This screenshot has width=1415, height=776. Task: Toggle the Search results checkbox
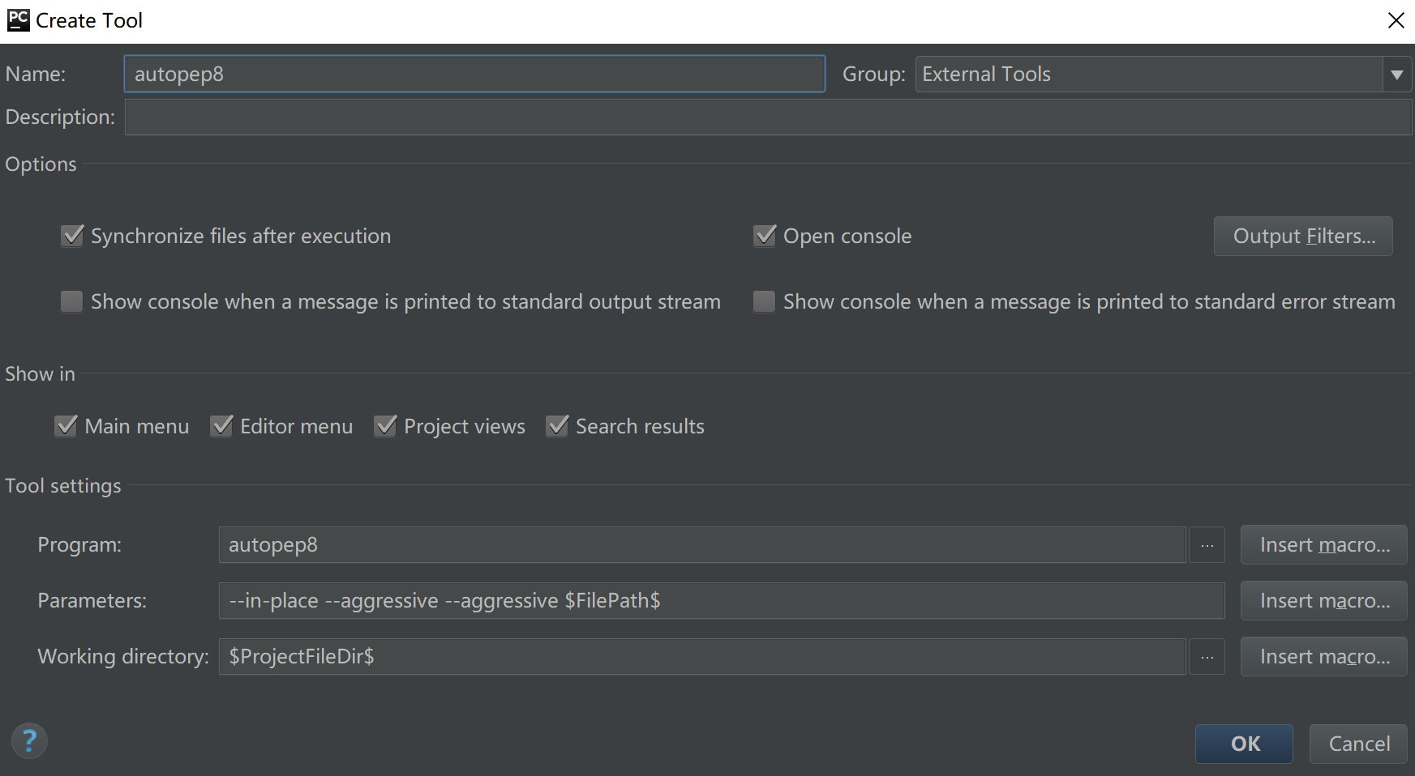(x=557, y=426)
